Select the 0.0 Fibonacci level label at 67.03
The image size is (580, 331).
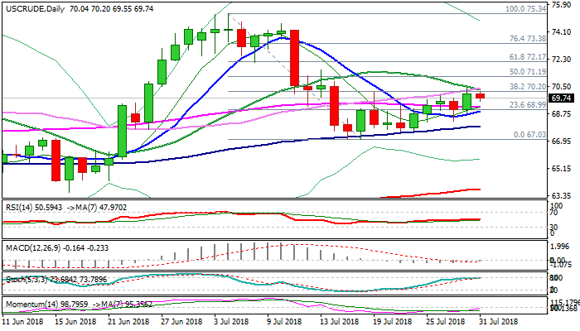[x=529, y=135]
